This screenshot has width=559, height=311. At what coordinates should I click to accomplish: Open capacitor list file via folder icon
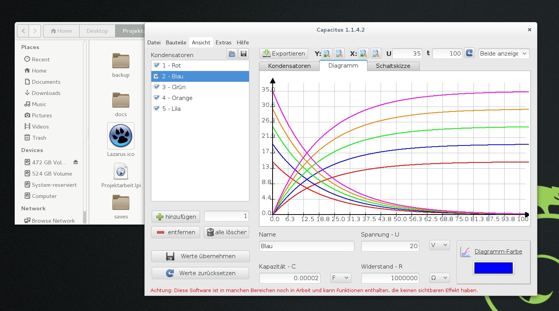click(232, 54)
